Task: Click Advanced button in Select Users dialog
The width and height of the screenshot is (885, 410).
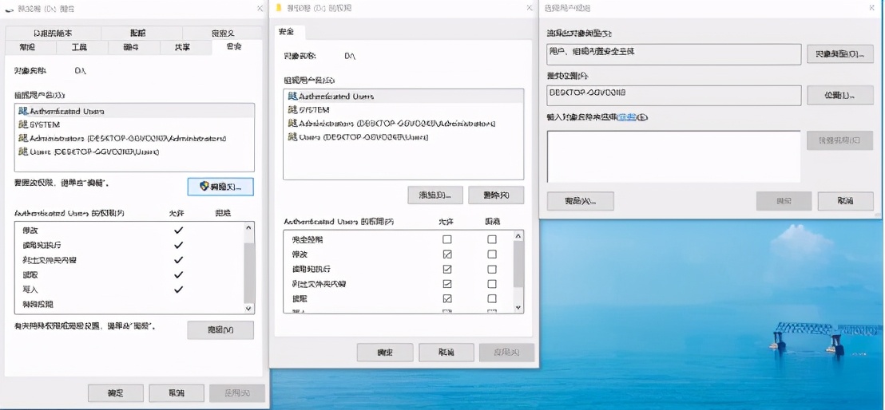Action: (x=580, y=201)
